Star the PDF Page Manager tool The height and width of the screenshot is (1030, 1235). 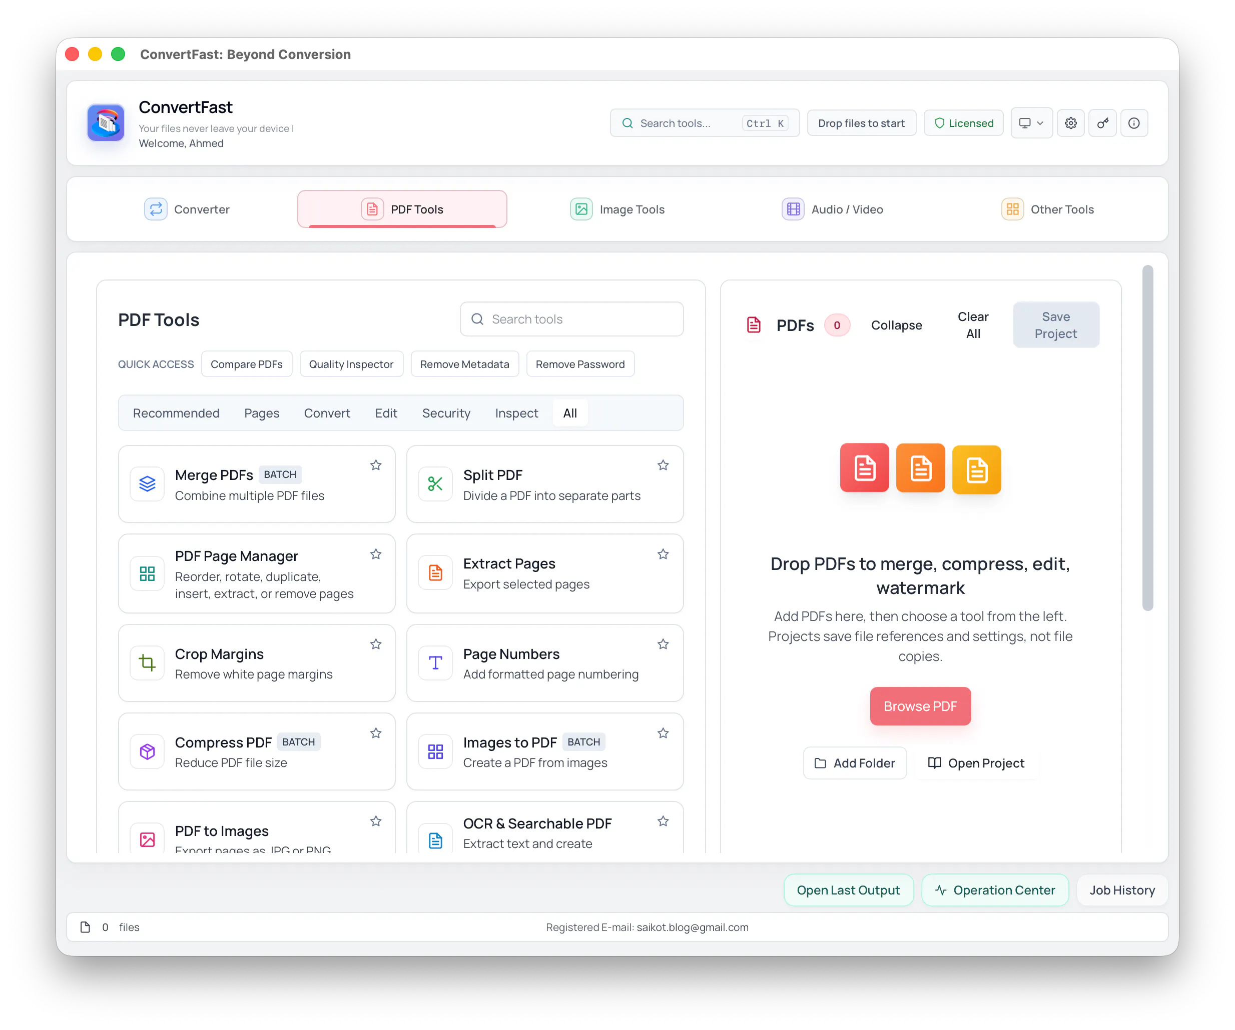pos(376,554)
